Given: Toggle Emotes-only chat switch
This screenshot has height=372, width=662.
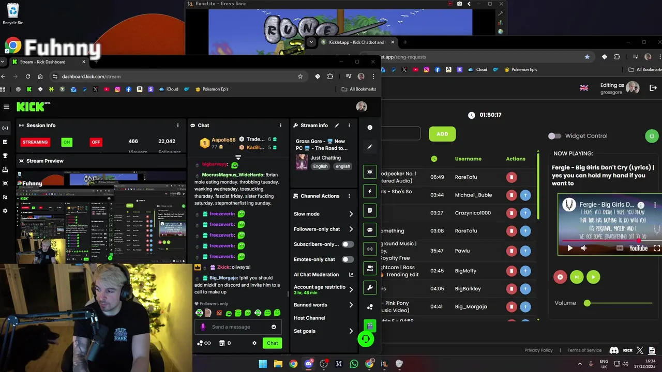Looking at the screenshot, I should (348, 259).
